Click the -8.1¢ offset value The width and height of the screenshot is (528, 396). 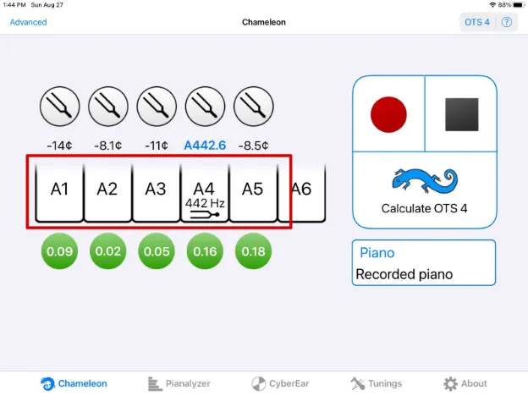point(108,146)
